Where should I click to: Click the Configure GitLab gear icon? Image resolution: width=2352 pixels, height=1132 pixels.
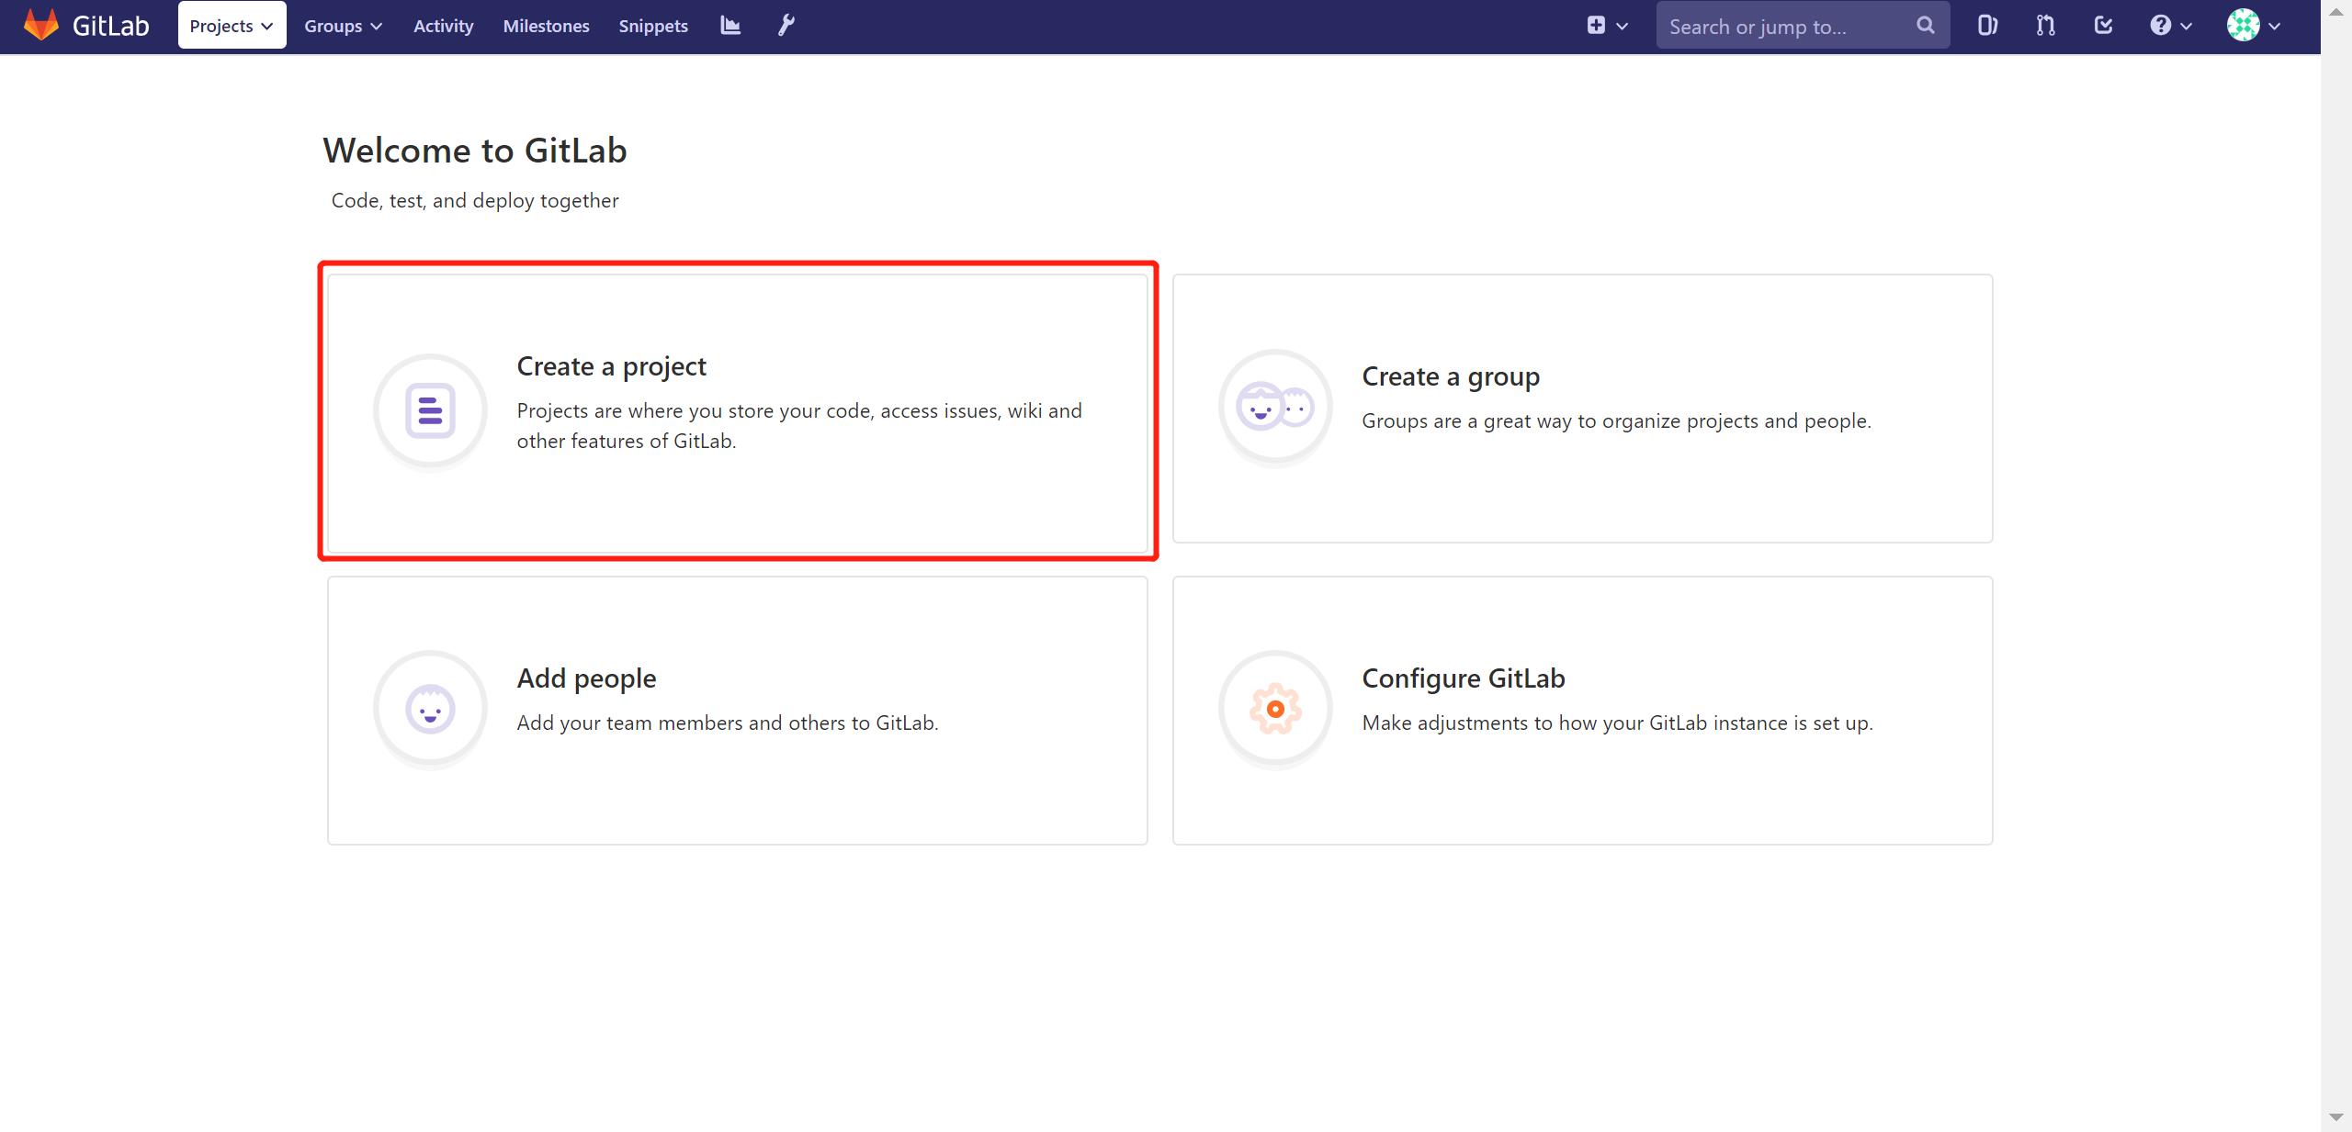point(1275,709)
